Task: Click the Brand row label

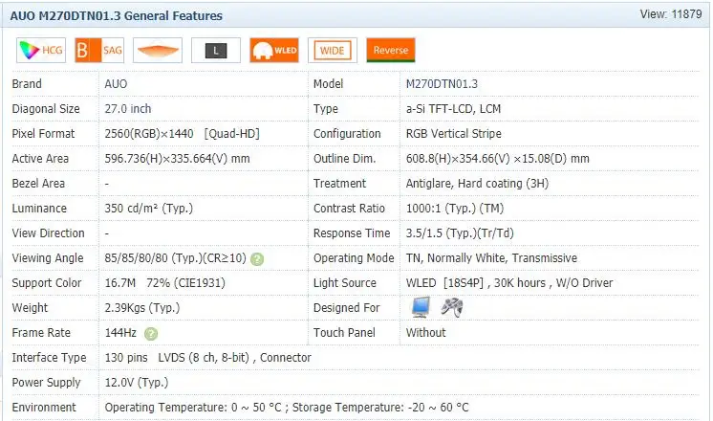Action: coord(27,84)
